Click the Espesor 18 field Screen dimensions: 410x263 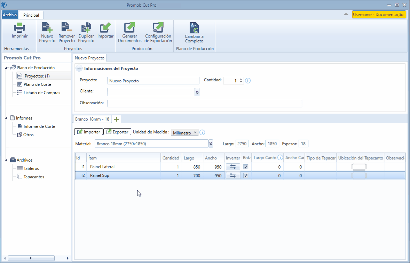303,143
